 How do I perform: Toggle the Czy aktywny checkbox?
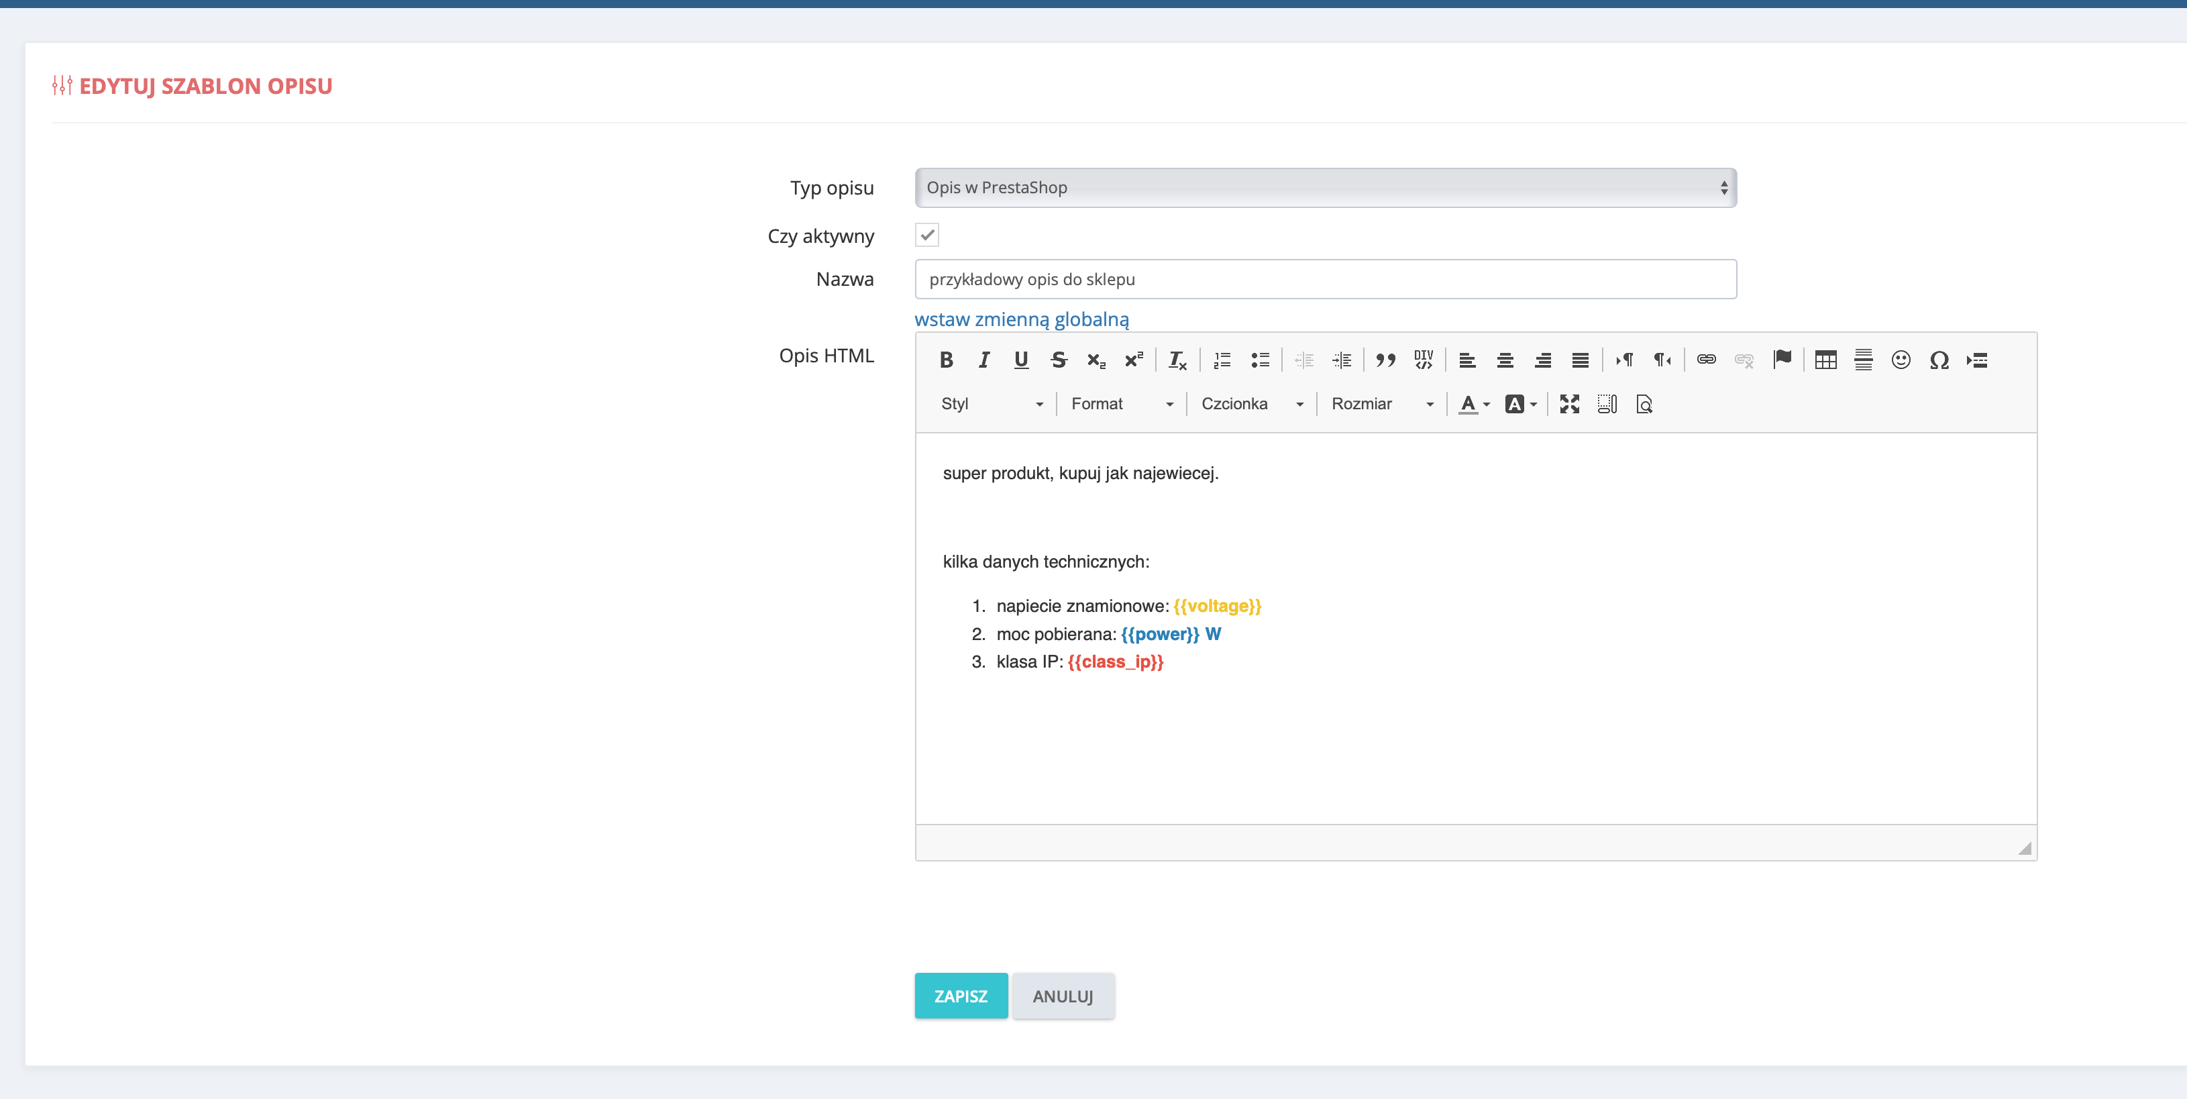click(x=927, y=235)
